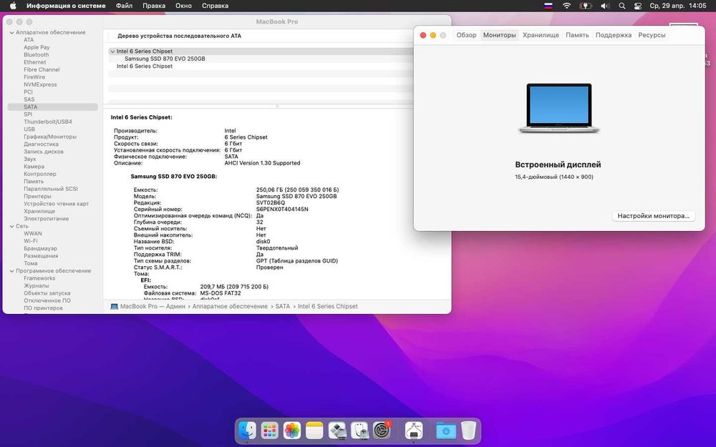Open the Информация о системе menu

(x=66, y=6)
